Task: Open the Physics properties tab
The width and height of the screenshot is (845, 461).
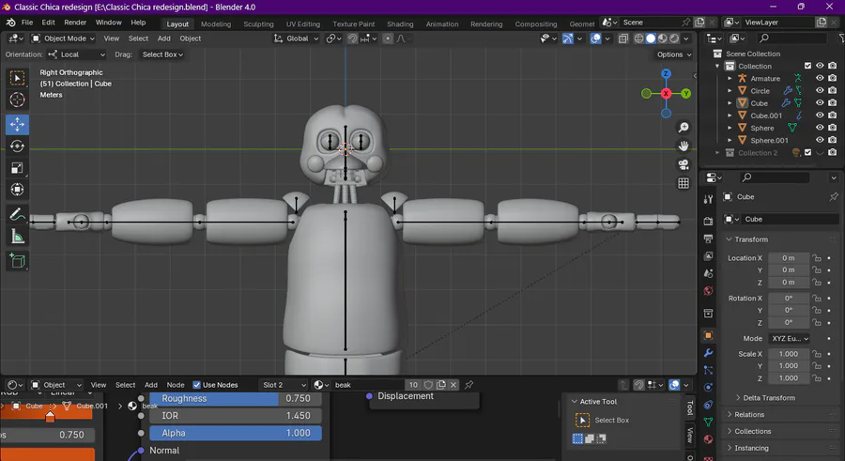Action: (x=708, y=388)
